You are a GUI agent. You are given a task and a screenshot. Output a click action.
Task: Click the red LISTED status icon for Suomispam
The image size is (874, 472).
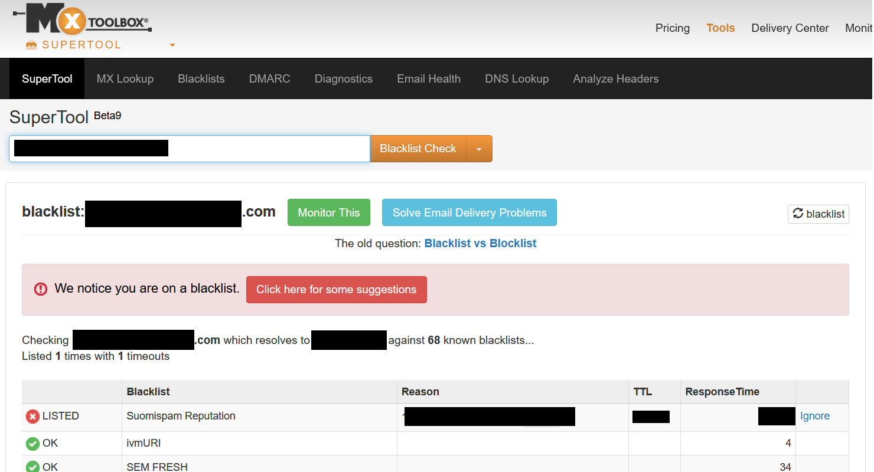pyautogui.click(x=32, y=417)
